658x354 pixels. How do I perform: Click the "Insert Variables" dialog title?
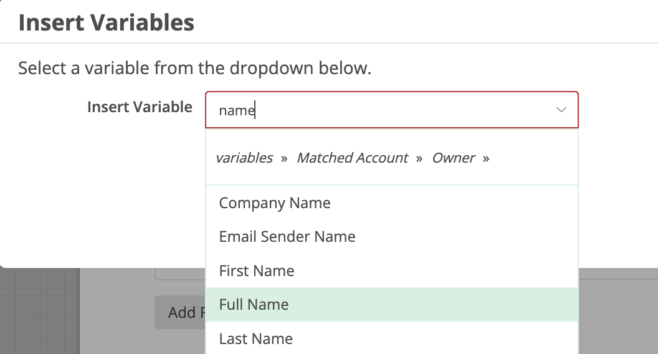point(107,23)
